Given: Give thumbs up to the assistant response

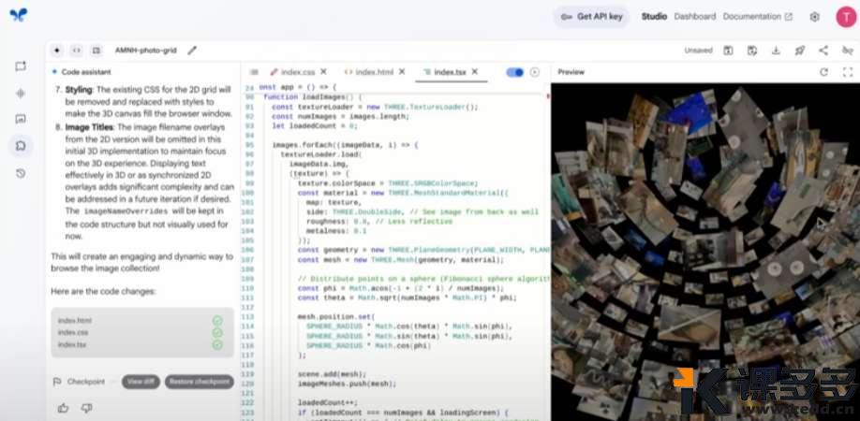Looking at the screenshot, I should (x=63, y=407).
